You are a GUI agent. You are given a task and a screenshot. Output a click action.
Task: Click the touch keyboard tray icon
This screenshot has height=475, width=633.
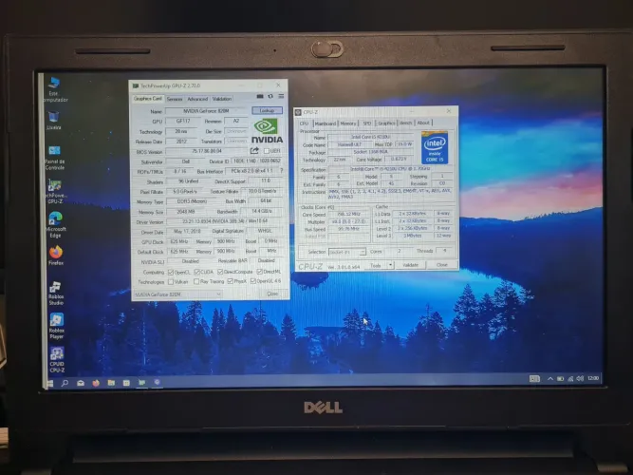[534, 379]
